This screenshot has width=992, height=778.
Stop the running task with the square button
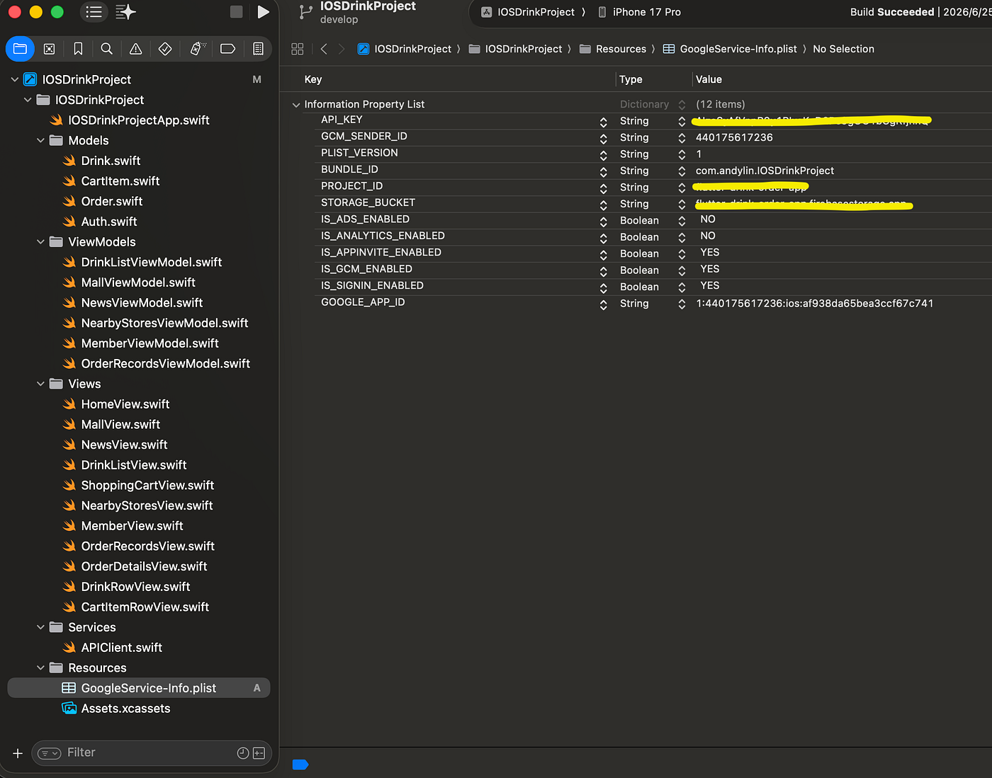tap(237, 12)
